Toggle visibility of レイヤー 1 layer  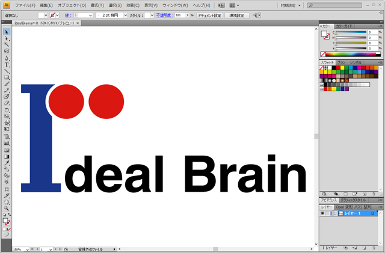click(323, 213)
